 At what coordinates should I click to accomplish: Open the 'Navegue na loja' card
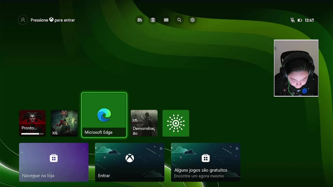pos(54,162)
